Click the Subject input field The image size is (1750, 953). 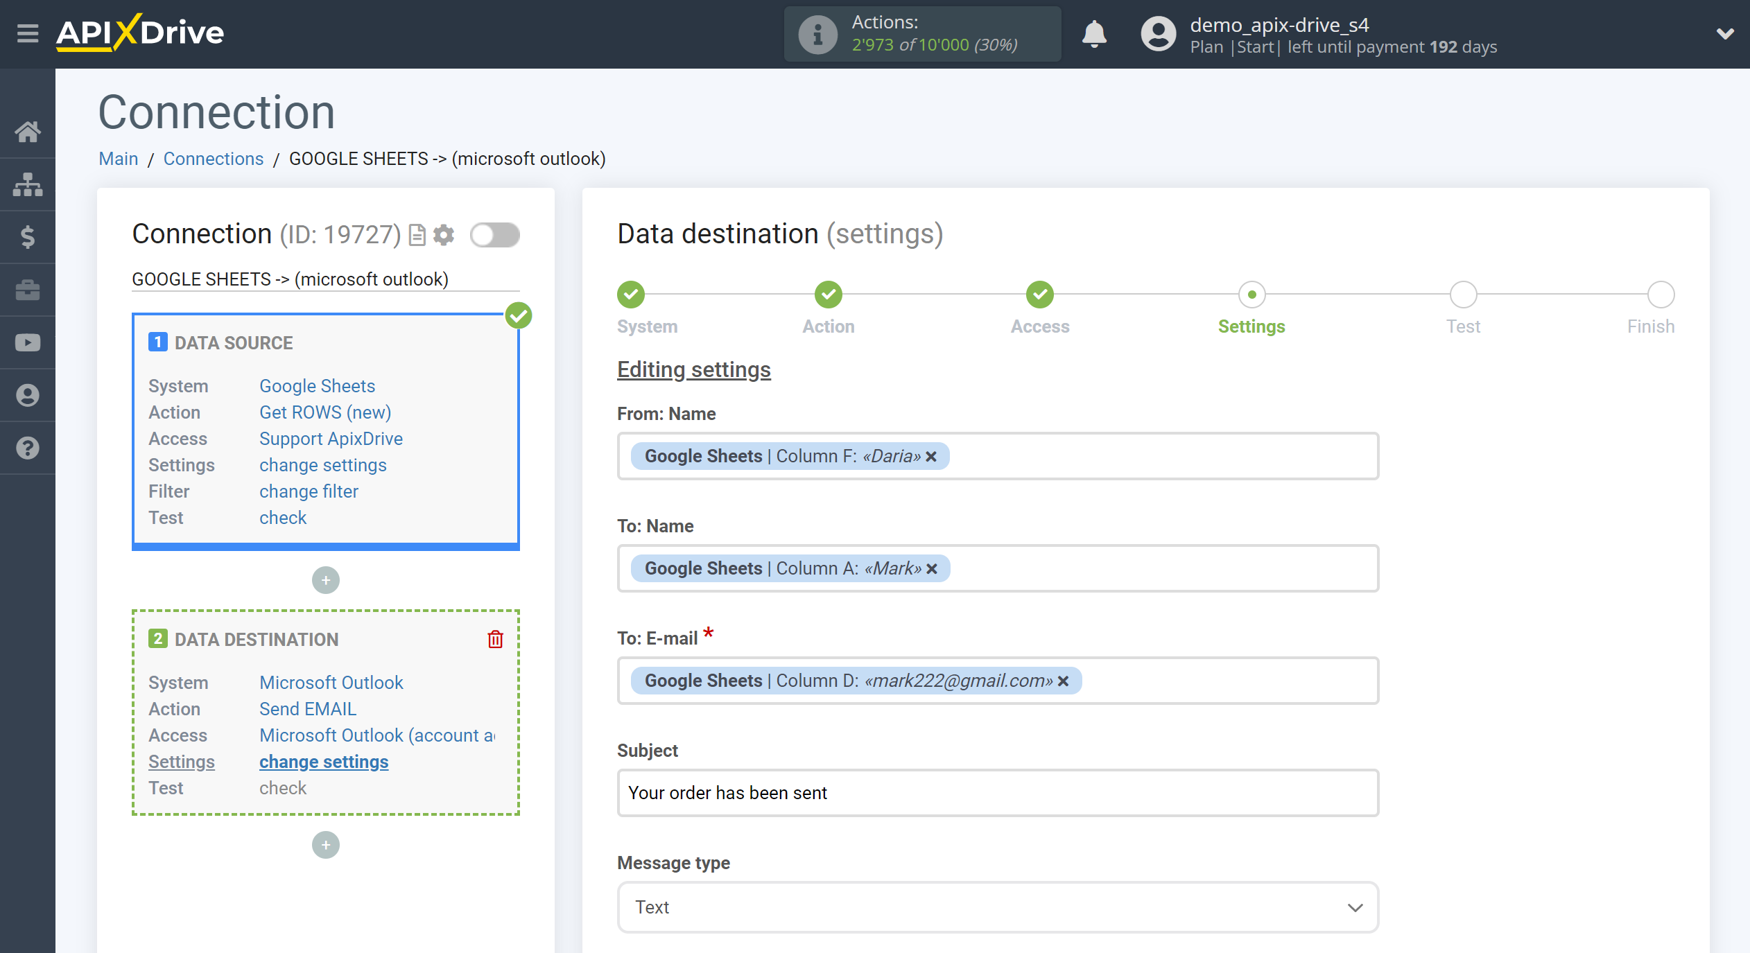pyautogui.click(x=998, y=793)
